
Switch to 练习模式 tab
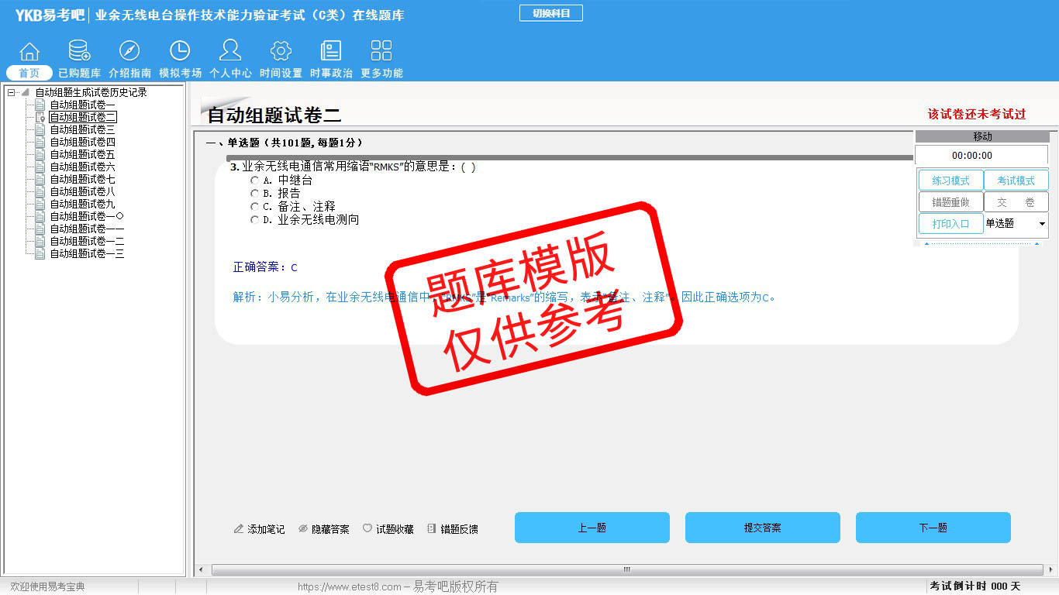click(950, 181)
